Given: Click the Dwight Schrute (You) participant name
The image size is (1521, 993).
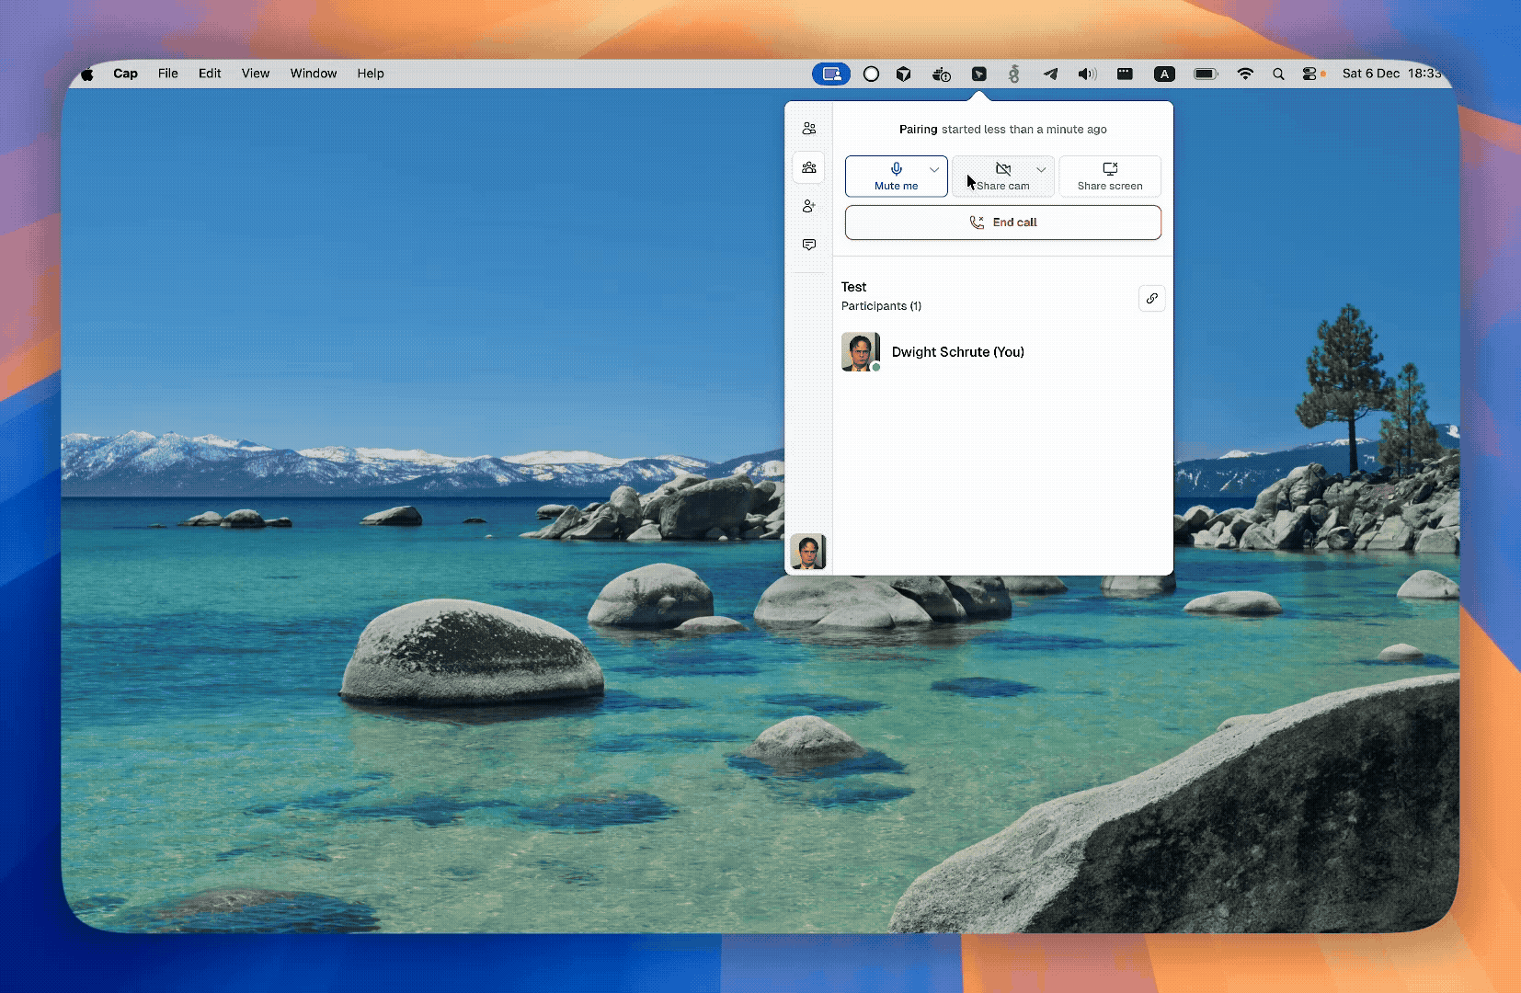Looking at the screenshot, I should coord(957,352).
